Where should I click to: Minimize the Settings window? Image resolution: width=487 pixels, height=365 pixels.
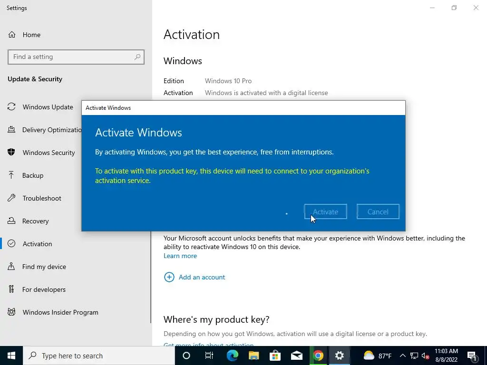(432, 8)
